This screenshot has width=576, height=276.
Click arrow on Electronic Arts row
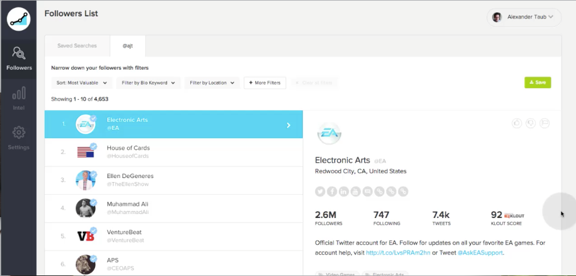tap(288, 125)
